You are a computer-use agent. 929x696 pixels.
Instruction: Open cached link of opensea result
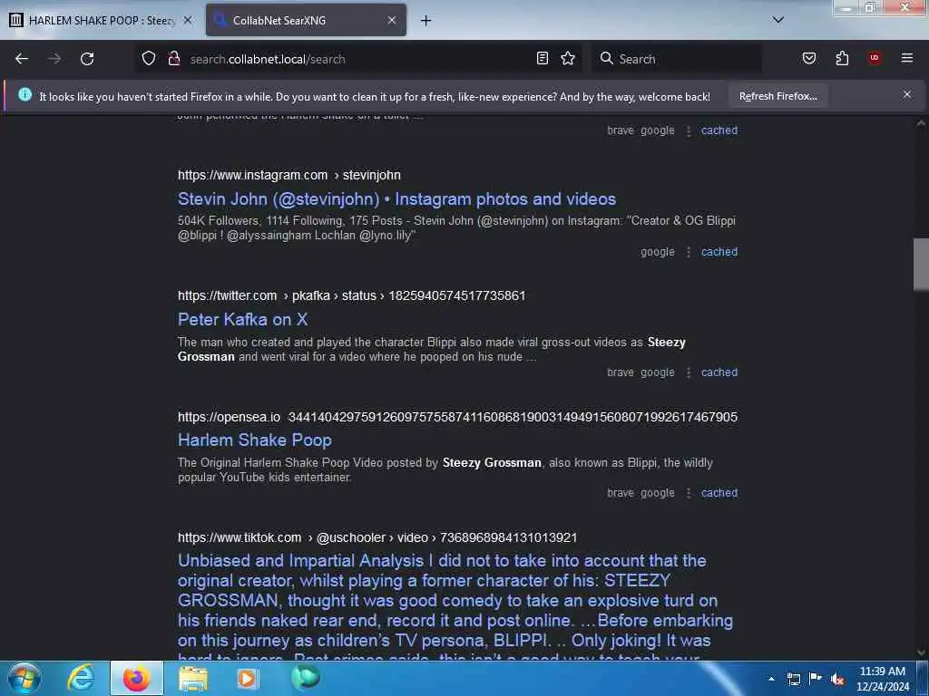(719, 493)
